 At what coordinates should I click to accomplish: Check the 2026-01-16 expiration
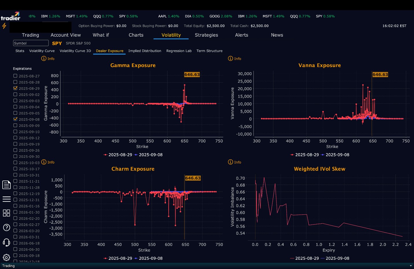tap(15, 206)
